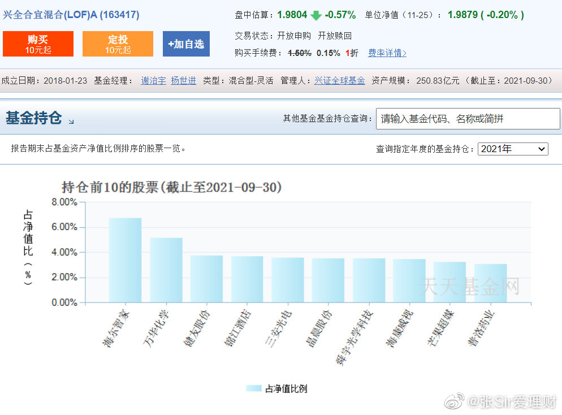Image resolution: width=562 pixels, height=415 pixels.
Task: Open the 费率详情 link
Action: 387,53
